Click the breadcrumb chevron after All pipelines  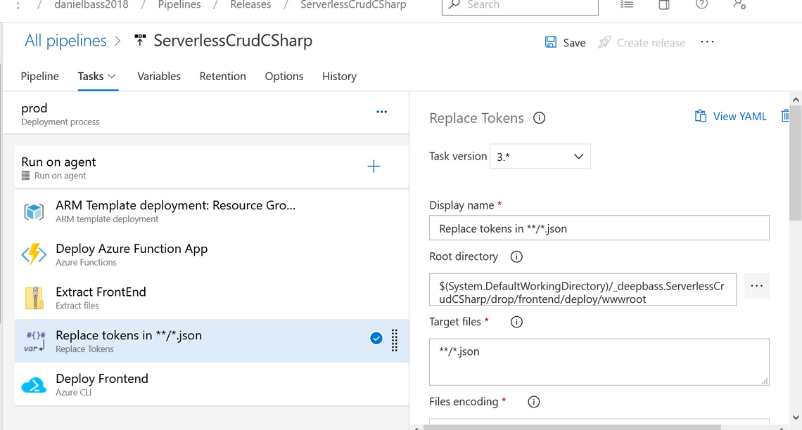117,41
